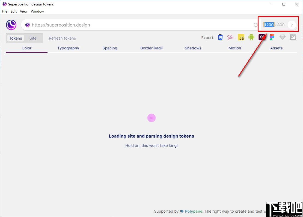This screenshot has width=303, height=217.
Task: Click the reload icon in address bar
Action: click(x=256, y=25)
